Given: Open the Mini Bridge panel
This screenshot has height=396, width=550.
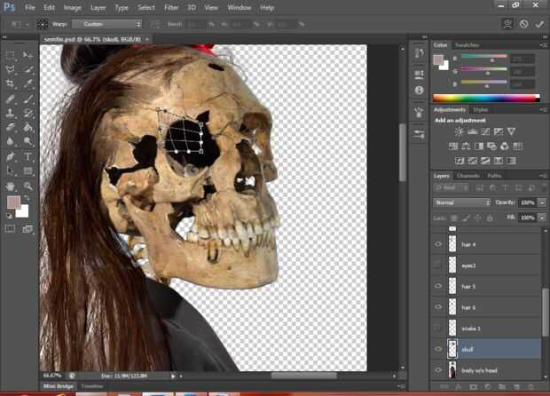Looking at the screenshot, I should (x=59, y=386).
